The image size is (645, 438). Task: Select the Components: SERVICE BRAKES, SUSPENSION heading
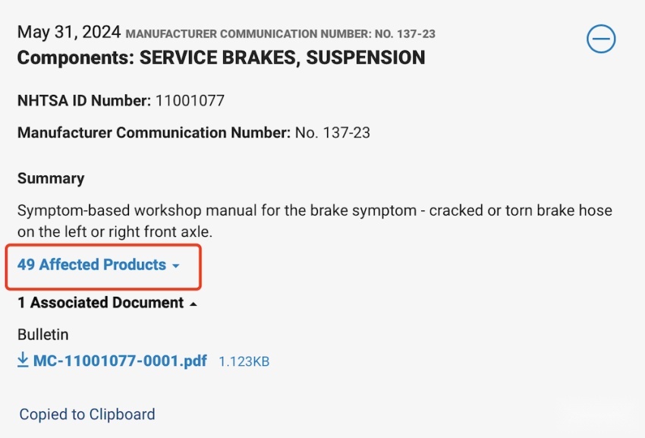coord(221,57)
